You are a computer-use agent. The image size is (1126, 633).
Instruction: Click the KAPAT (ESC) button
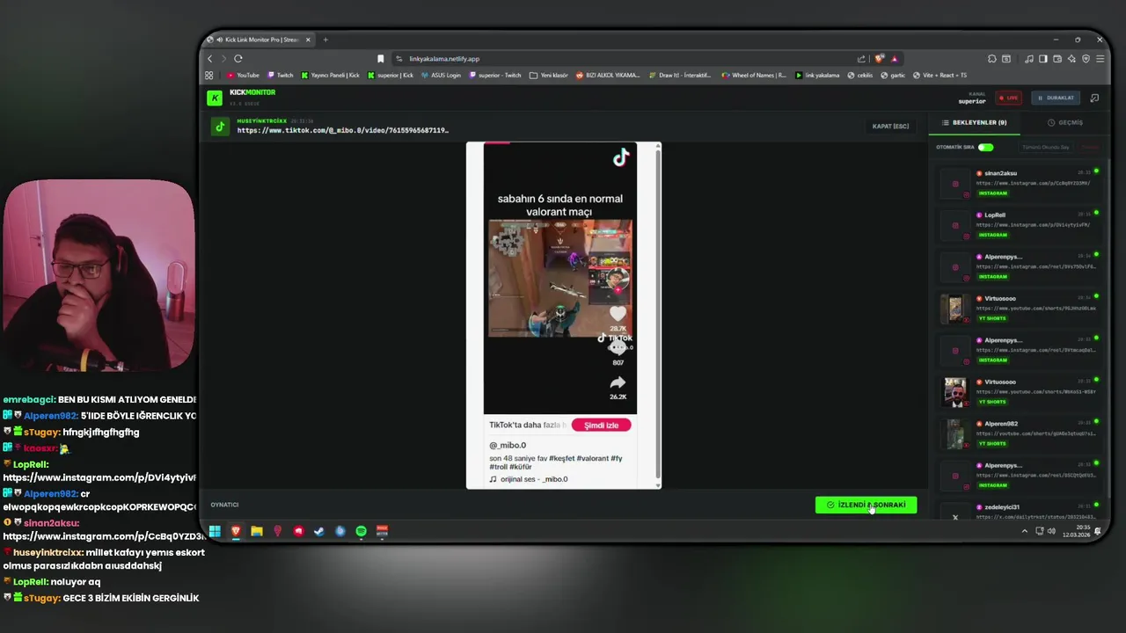click(x=890, y=127)
